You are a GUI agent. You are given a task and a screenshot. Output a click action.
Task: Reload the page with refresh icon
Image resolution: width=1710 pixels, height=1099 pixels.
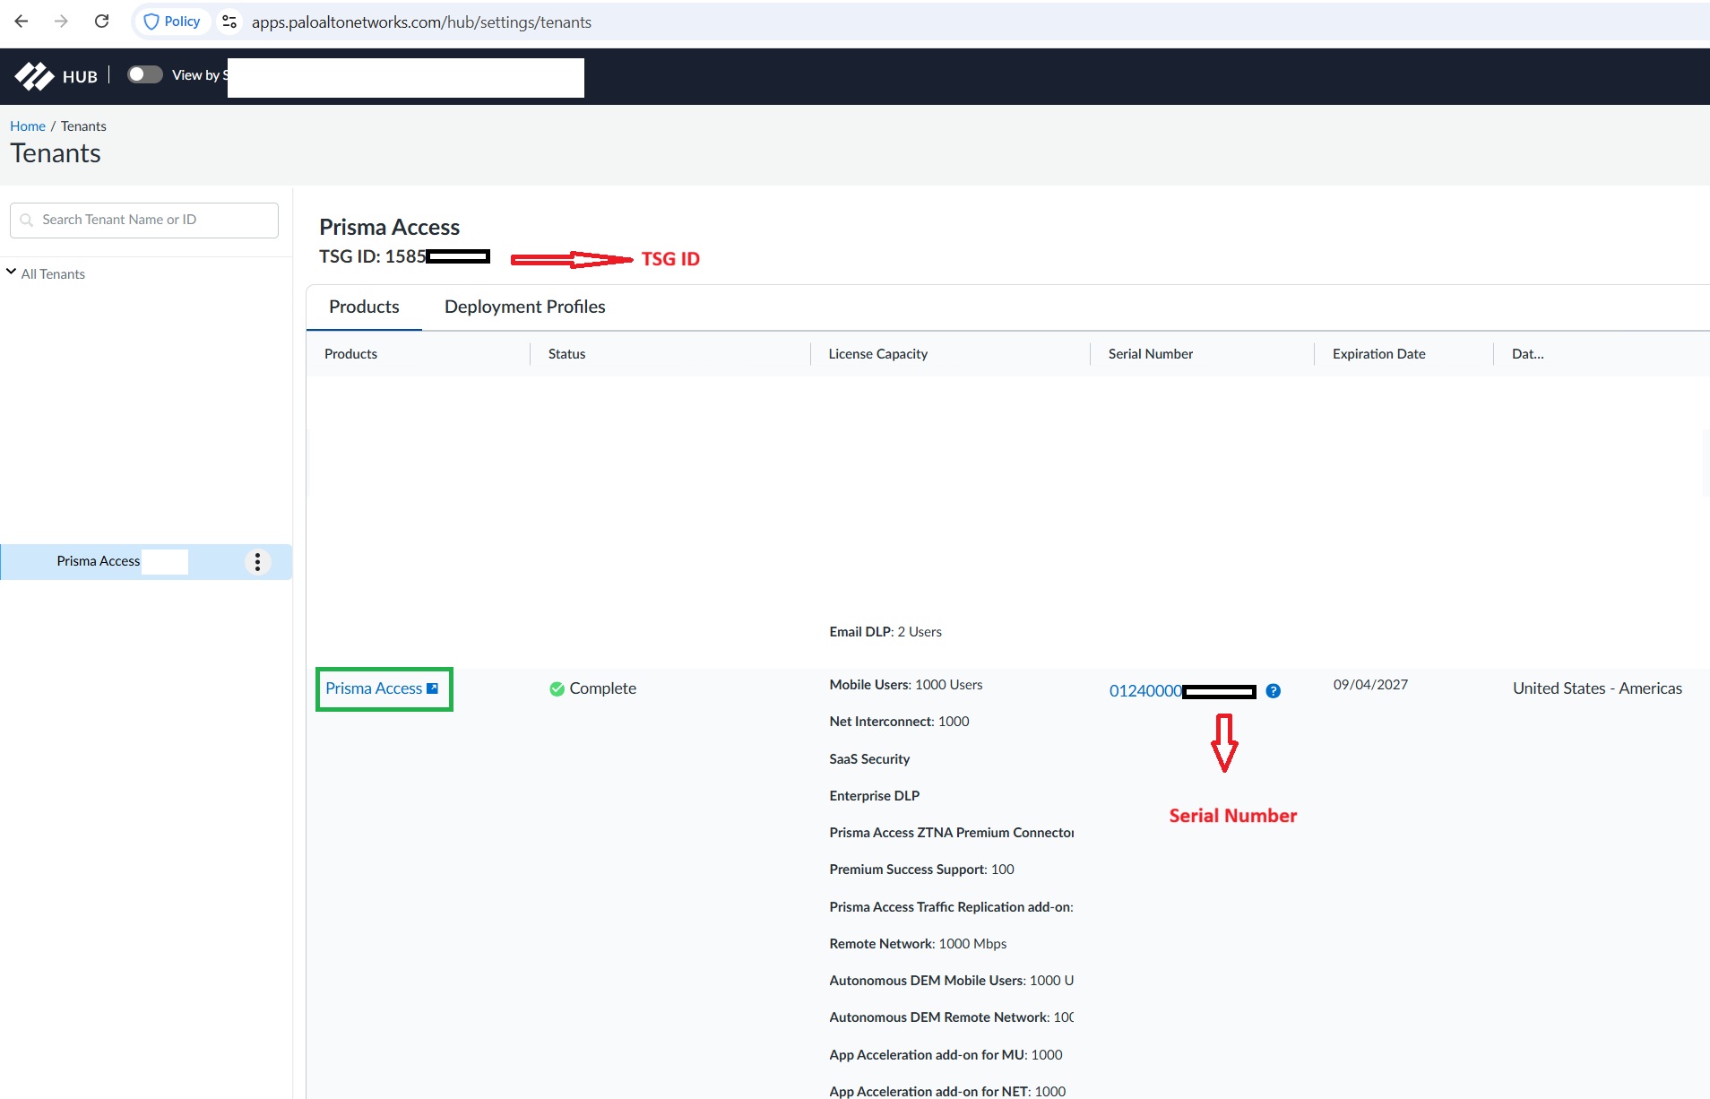pos(102,22)
